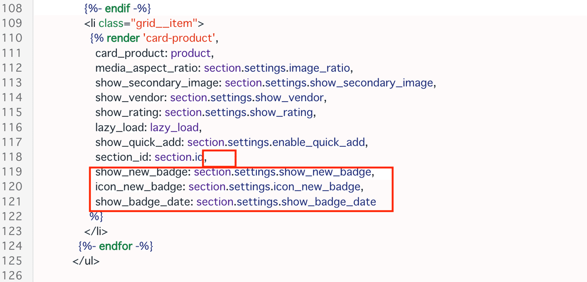Click 'show_secondary_image:' parameter name
The width and height of the screenshot is (587, 282).
click(x=158, y=83)
